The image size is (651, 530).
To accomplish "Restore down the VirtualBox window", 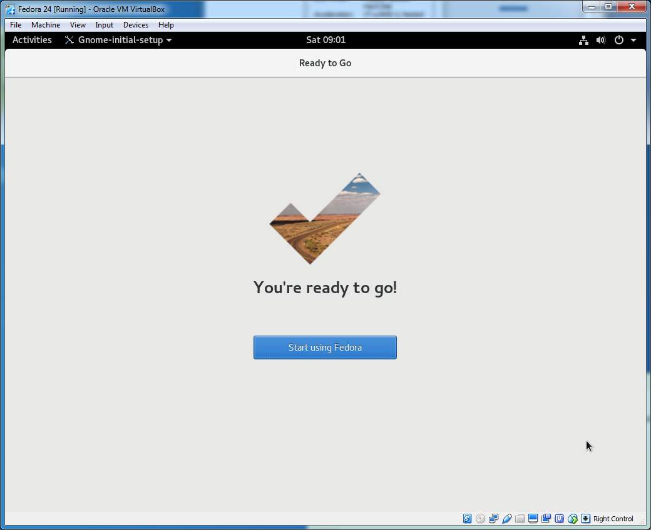I will [608, 7].
